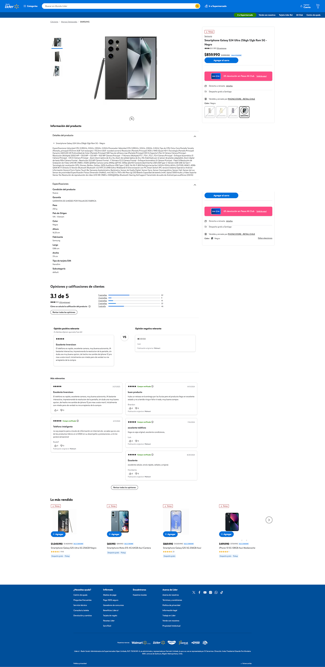
Task: Collapse Detalles del producto section
Action: click(195, 136)
